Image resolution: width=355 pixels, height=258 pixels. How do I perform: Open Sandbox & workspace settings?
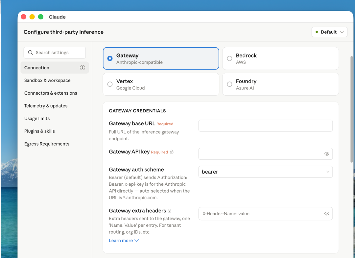pyautogui.click(x=47, y=81)
